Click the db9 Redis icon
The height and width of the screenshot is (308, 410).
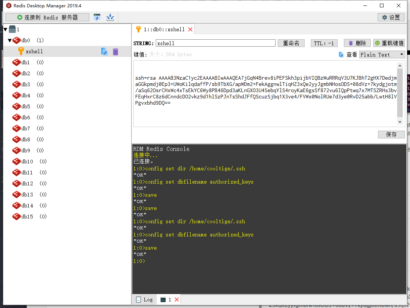click(17, 150)
